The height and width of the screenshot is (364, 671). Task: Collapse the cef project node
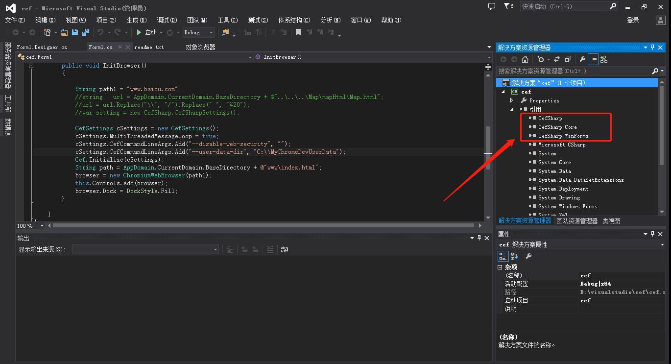point(503,92)
